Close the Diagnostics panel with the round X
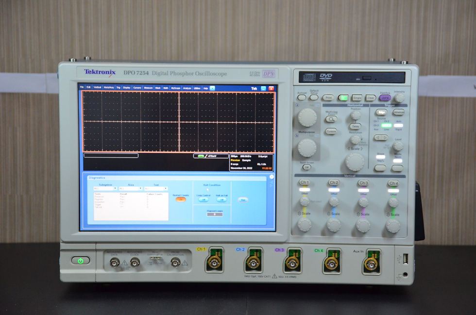476x315 pixels. 272,177
